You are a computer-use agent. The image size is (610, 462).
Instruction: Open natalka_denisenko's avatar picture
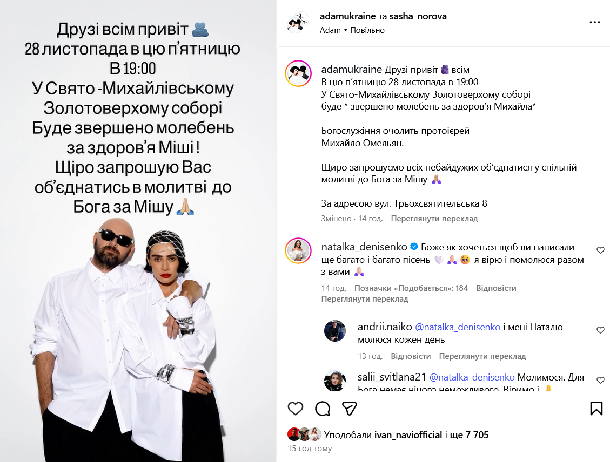coord(298,250)
